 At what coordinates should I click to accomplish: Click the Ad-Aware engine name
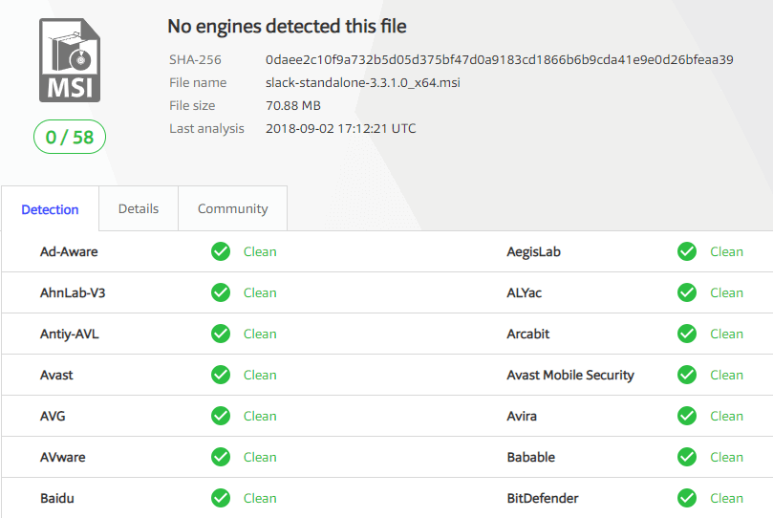pyautogui.click(x=69, y=251)
